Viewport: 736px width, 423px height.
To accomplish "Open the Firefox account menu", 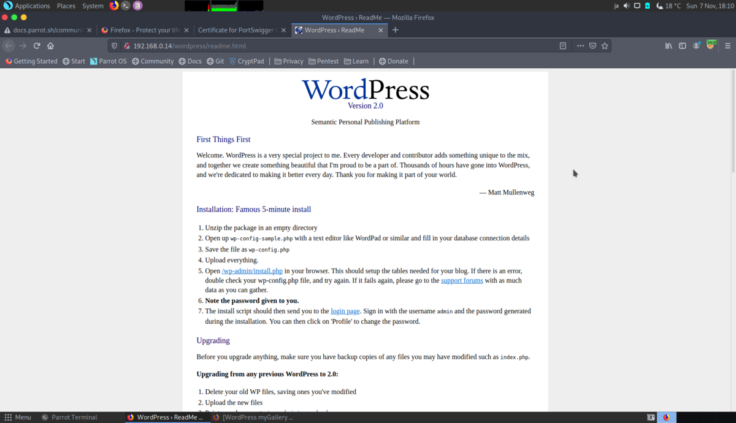I will 696,45.
